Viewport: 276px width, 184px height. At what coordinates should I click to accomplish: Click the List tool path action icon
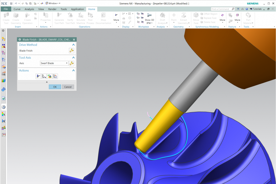55,76
